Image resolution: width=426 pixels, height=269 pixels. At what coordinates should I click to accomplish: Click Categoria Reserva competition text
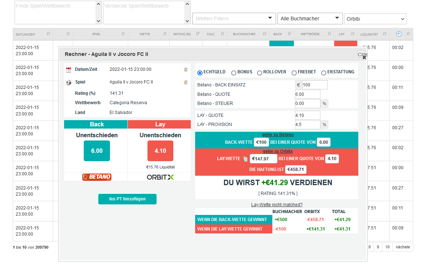(128, 103)
